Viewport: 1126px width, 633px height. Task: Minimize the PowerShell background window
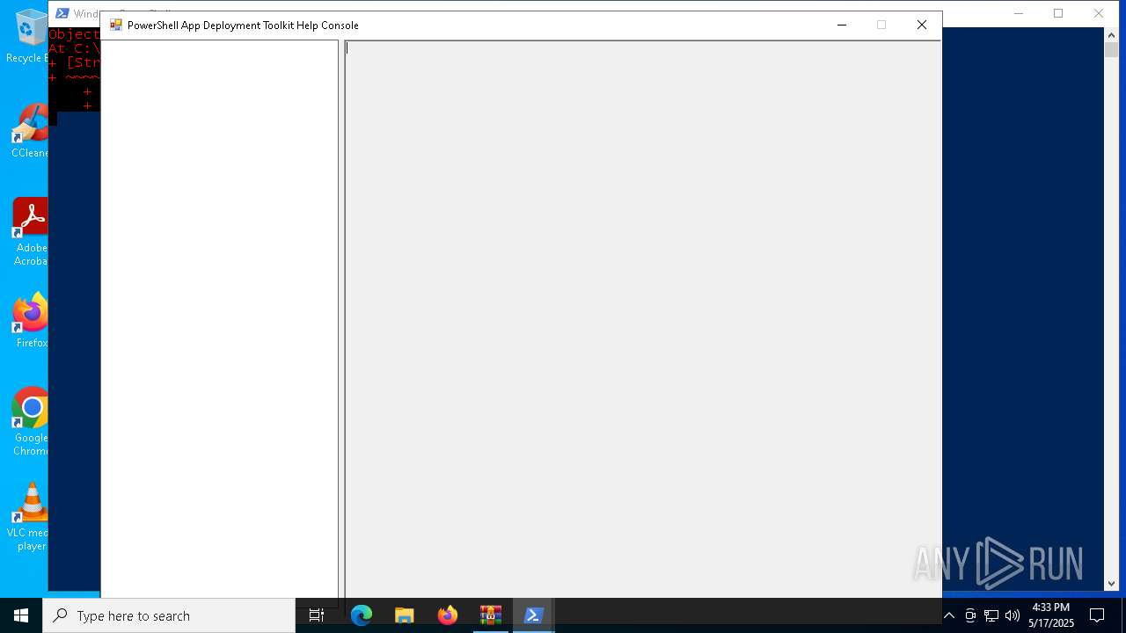pos(1019,13)
